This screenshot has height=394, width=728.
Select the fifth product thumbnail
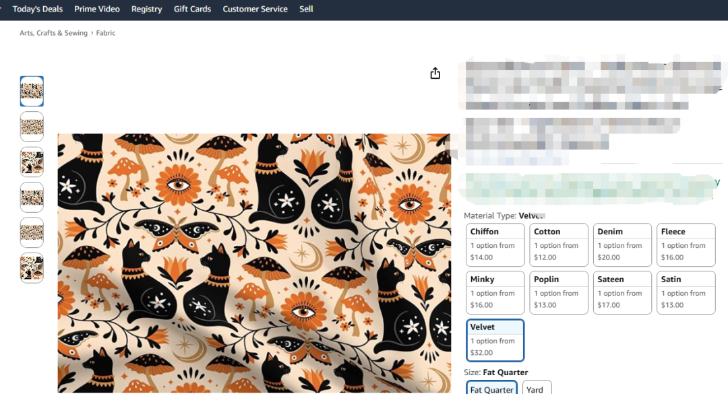[32, 232]
